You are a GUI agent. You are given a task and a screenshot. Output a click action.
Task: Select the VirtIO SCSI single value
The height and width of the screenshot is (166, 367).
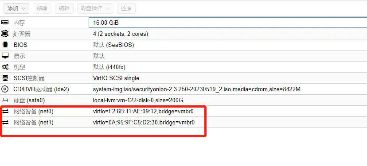point(116,78)
